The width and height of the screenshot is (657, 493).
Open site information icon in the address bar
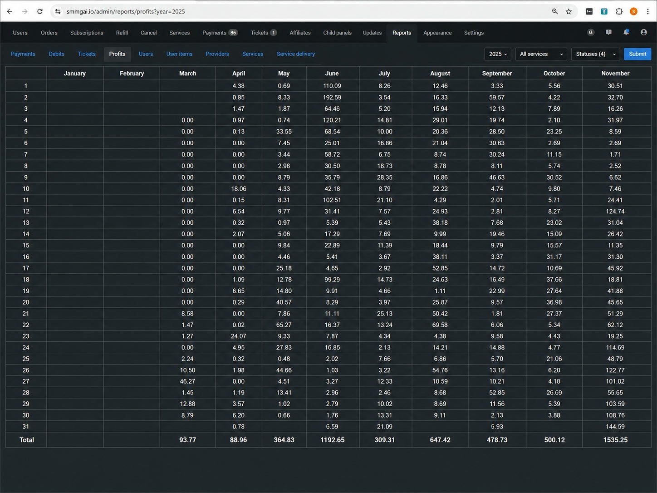pyautogui.click(x=58, y=11)
